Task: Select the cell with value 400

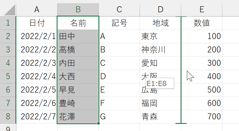Action: point(202,77)
